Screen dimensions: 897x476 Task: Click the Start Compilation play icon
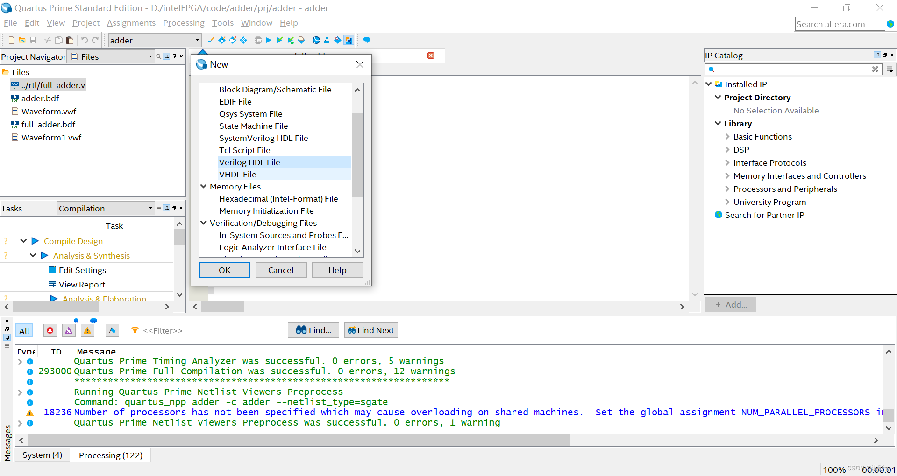coord(269,40)
